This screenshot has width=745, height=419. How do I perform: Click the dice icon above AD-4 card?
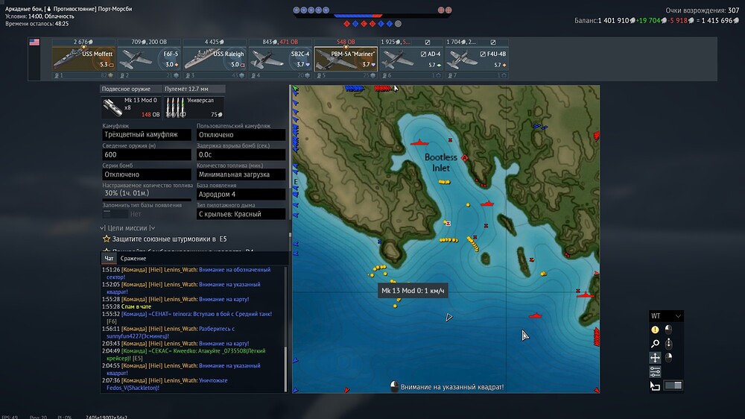(x=427, y=42)
